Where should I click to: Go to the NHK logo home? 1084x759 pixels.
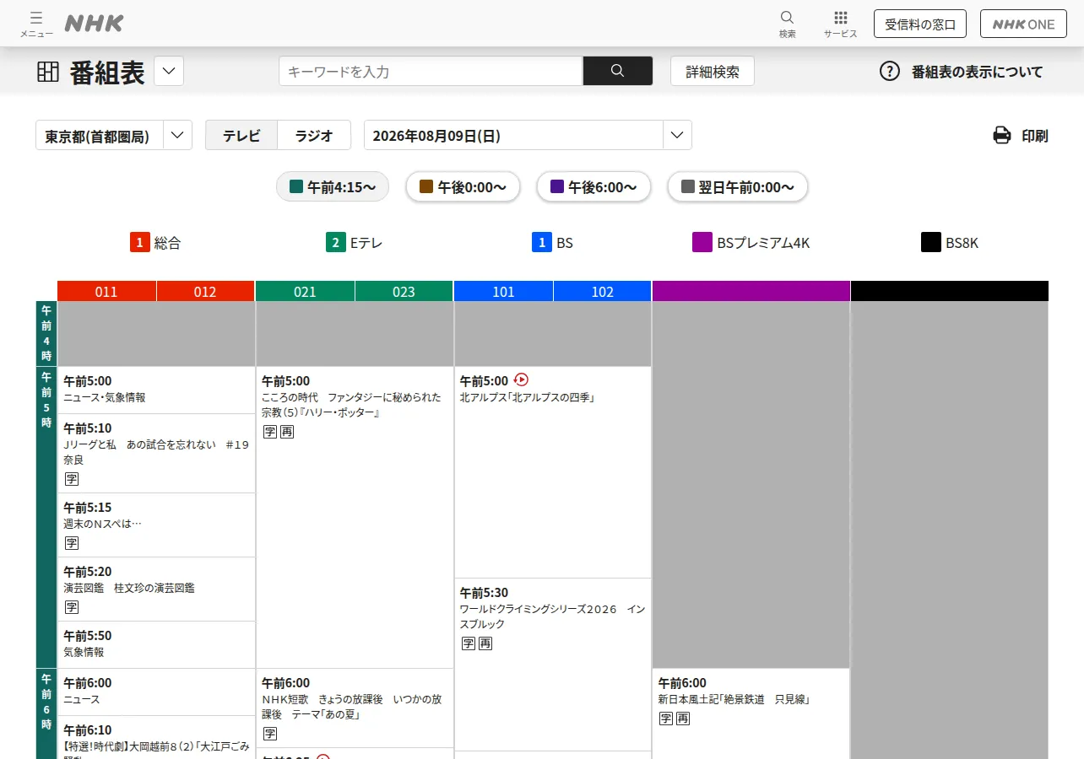click(x=94, y=24)
